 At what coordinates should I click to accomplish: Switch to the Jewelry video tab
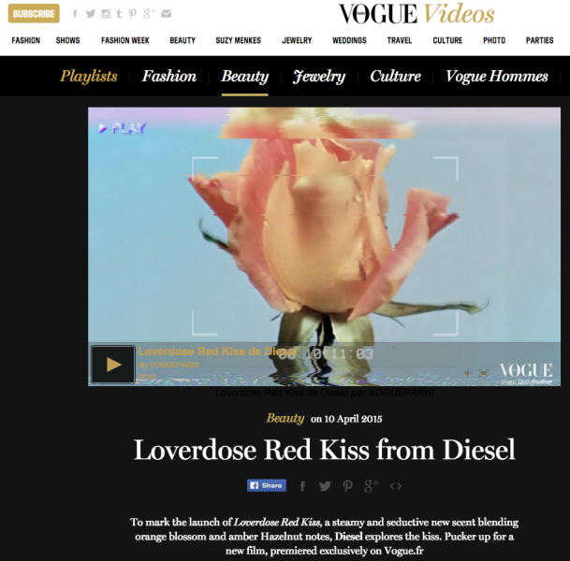319,77
